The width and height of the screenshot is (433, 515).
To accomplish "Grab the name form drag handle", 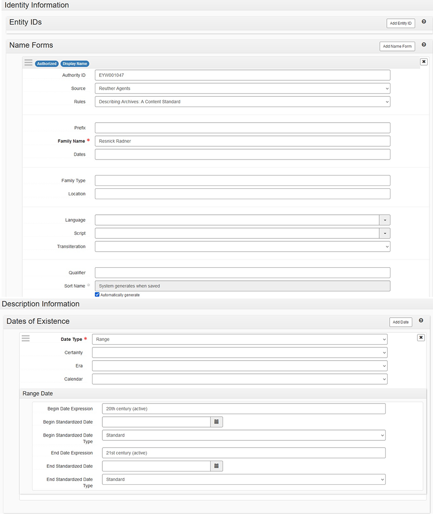I will pyautogui.click(x=28, y=63).
